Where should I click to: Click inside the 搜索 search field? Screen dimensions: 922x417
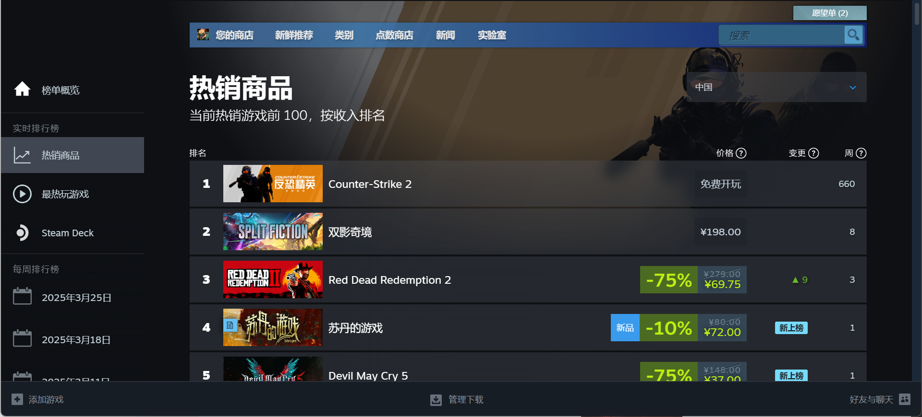pyautogui.click(x=782, y=35)
